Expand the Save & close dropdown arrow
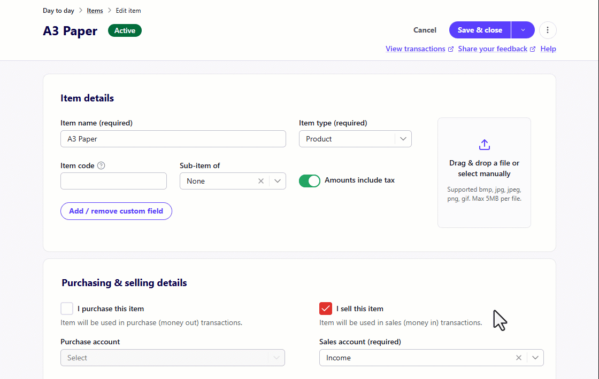The width and height of the screenshot is (599, 379). point(523,30)
